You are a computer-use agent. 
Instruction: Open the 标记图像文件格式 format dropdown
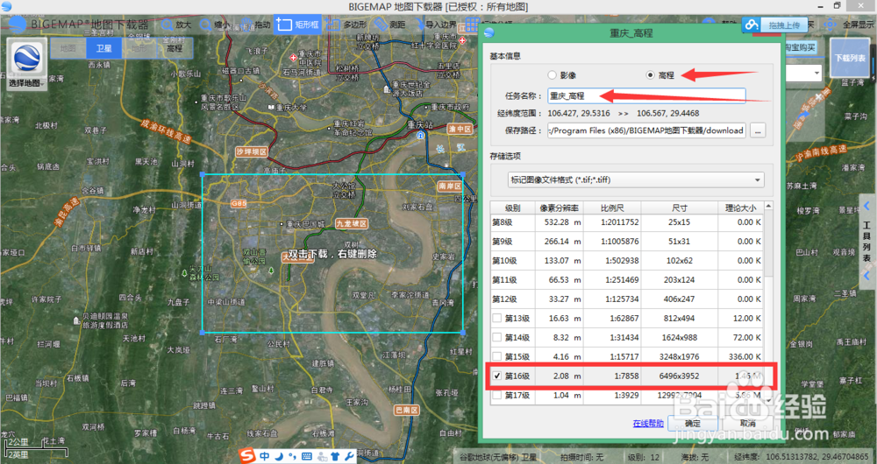click(636, 179)
